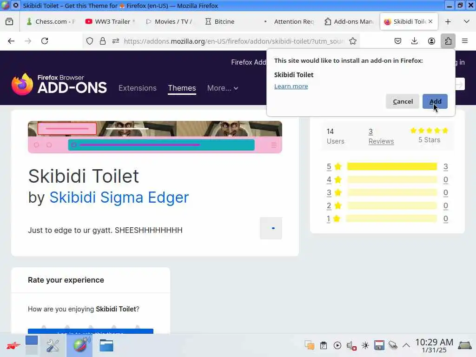Screen dimensions: 476x357
Task: Switch to the Attention Required tab
Action: pyautogui.click(x=289, y=21)
